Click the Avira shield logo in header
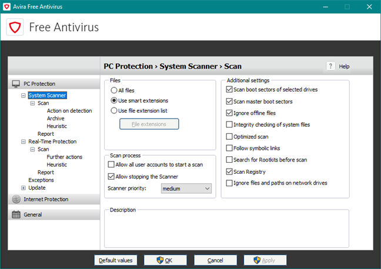Screen dimensions: 381x269 pyautogui.click(x=15, y=27)
